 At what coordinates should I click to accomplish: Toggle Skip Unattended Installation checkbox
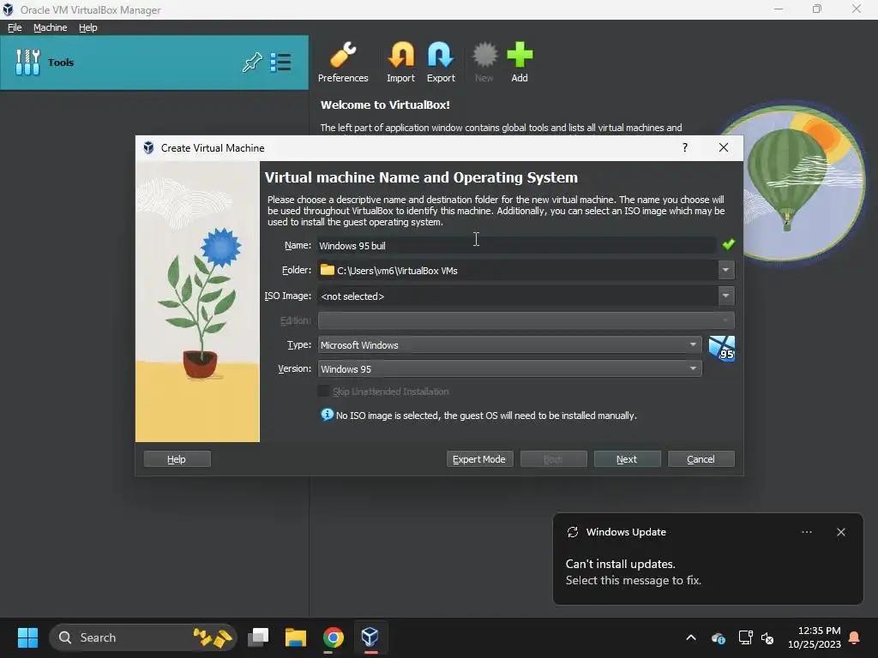tap(323, 391)
